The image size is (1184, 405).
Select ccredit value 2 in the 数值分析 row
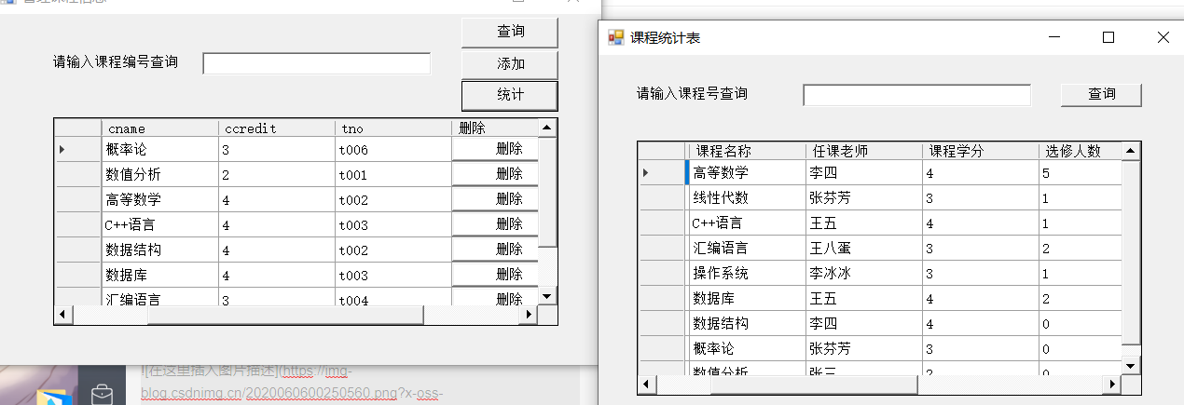277,174
